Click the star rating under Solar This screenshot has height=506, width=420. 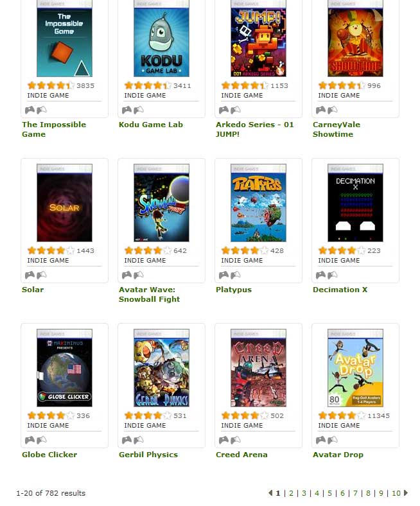[x=51, y=250]
